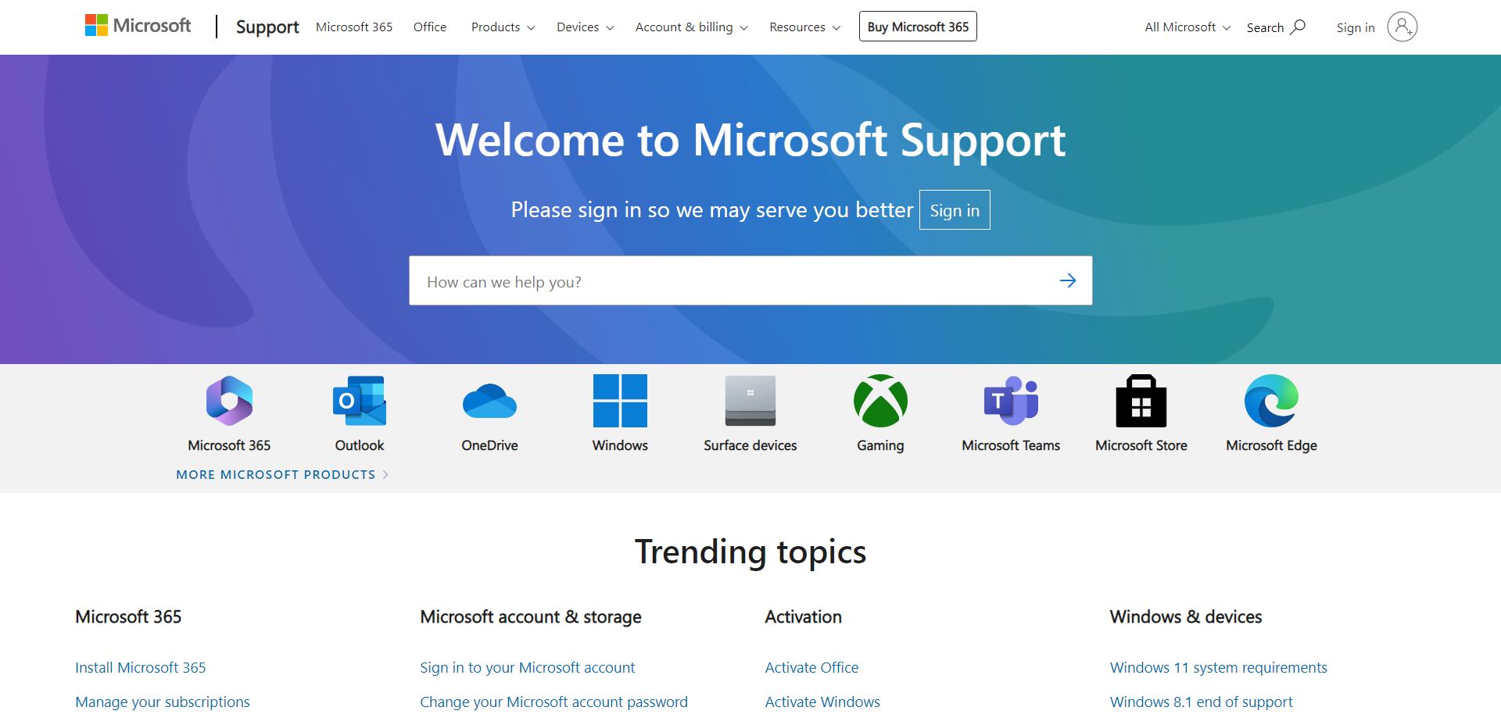Click the Buy Microsoft 365 button
1501x725 pixels.
[918, 27]
